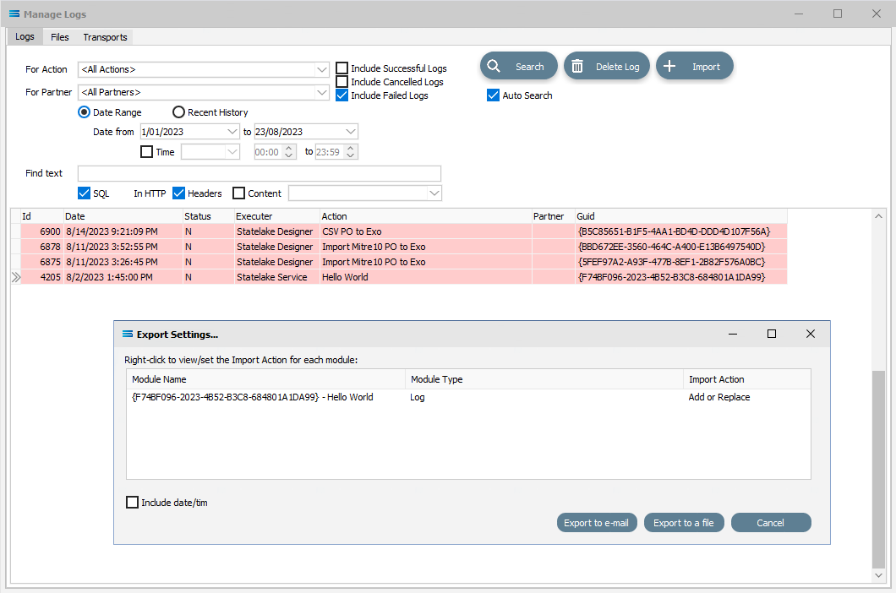Screen dimensions: 896x593
Task: Click the Module Name column header
Action: [x=265, y=379]
